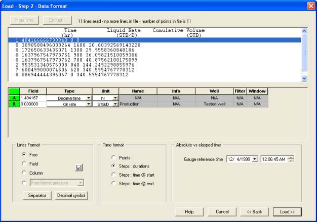Select Points time format
Viewport: 317px width, 222px height.
pyautogui.click(x=114, y=158)
